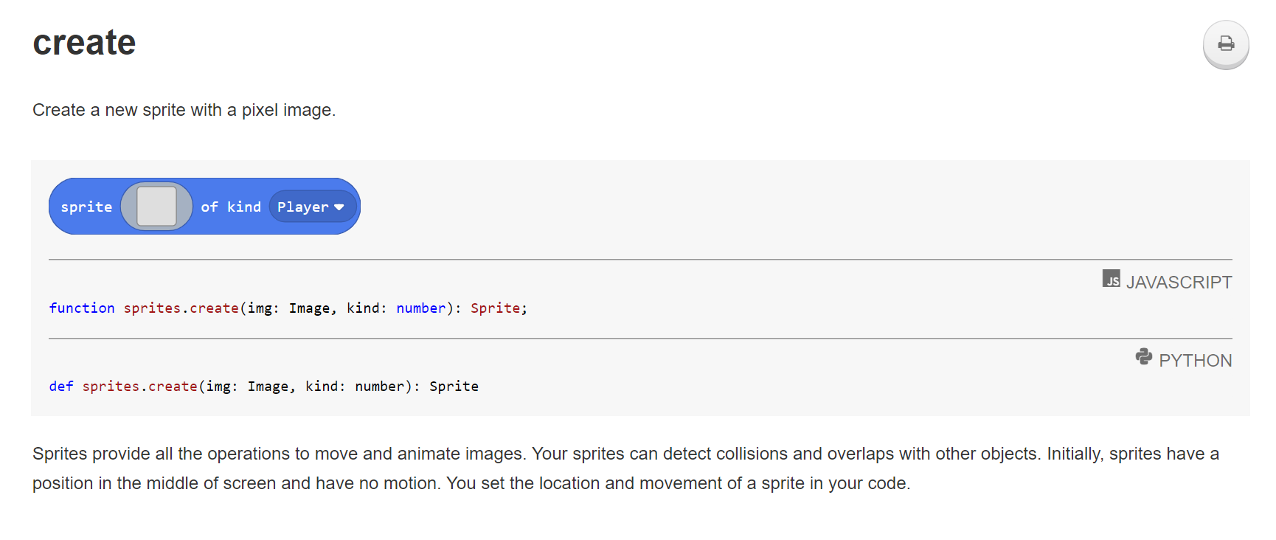
Task: Select the JAVASCRIPT label
Action: pos(1179,283)
